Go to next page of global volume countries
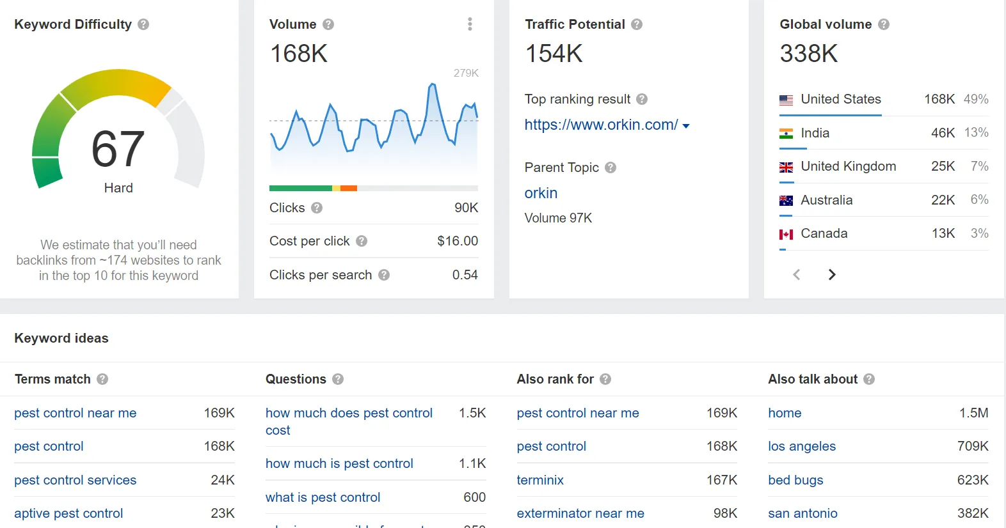 832,275
